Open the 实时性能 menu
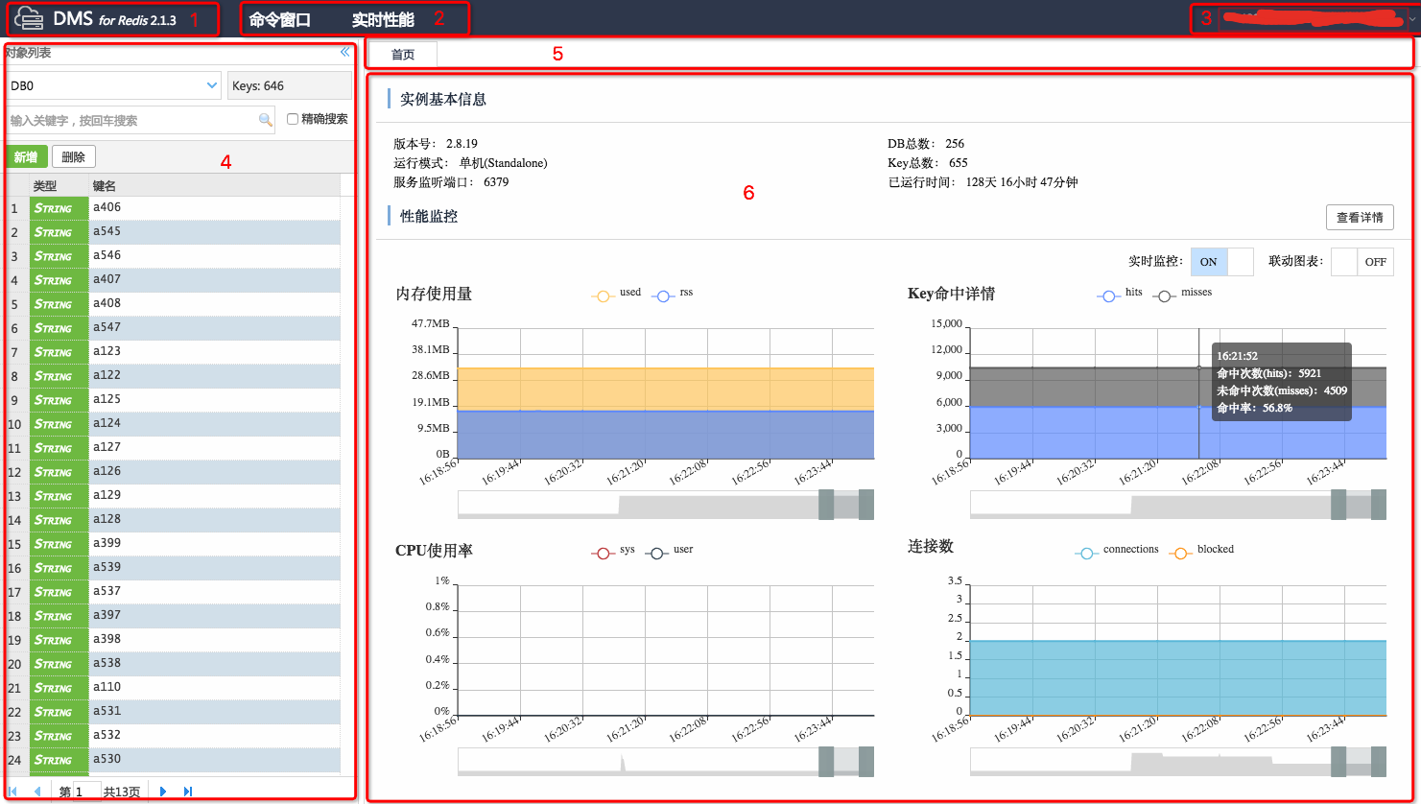The width and height of the screenshot is (1421, 804). click(383, 19)
